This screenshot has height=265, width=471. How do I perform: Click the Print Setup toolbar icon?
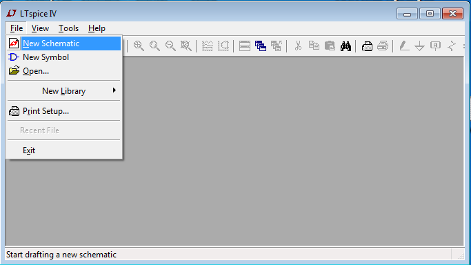point(367,46)
